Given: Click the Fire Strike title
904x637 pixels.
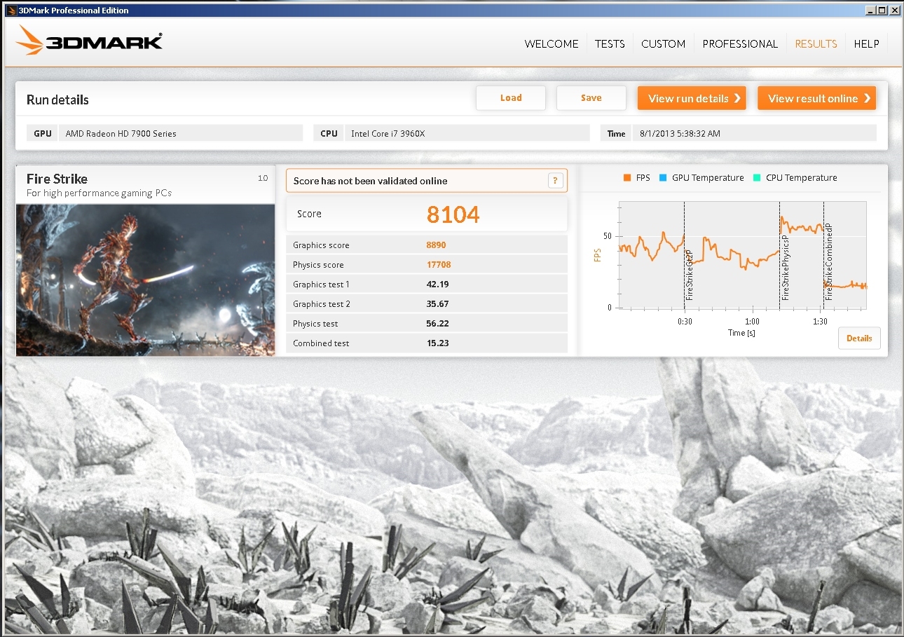Looking at the screenshot, I should click(57, 179).
